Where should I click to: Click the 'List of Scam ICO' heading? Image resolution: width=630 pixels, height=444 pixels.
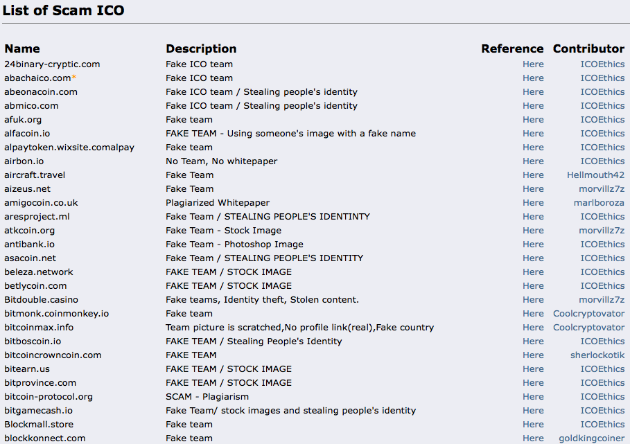coord(64,10)
